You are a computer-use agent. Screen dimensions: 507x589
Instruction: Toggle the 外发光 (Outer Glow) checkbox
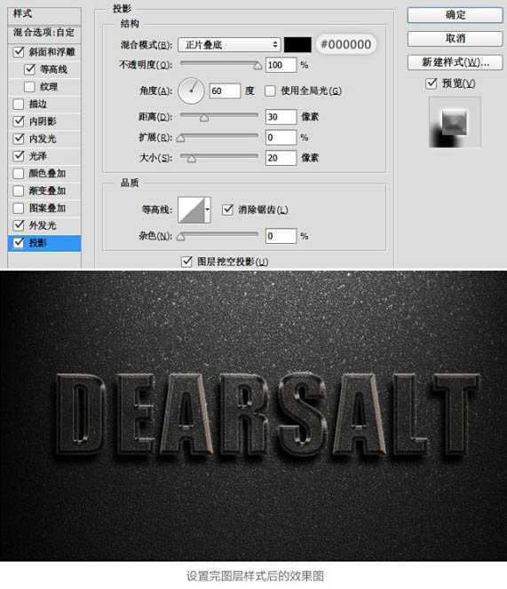coord(19,225)
